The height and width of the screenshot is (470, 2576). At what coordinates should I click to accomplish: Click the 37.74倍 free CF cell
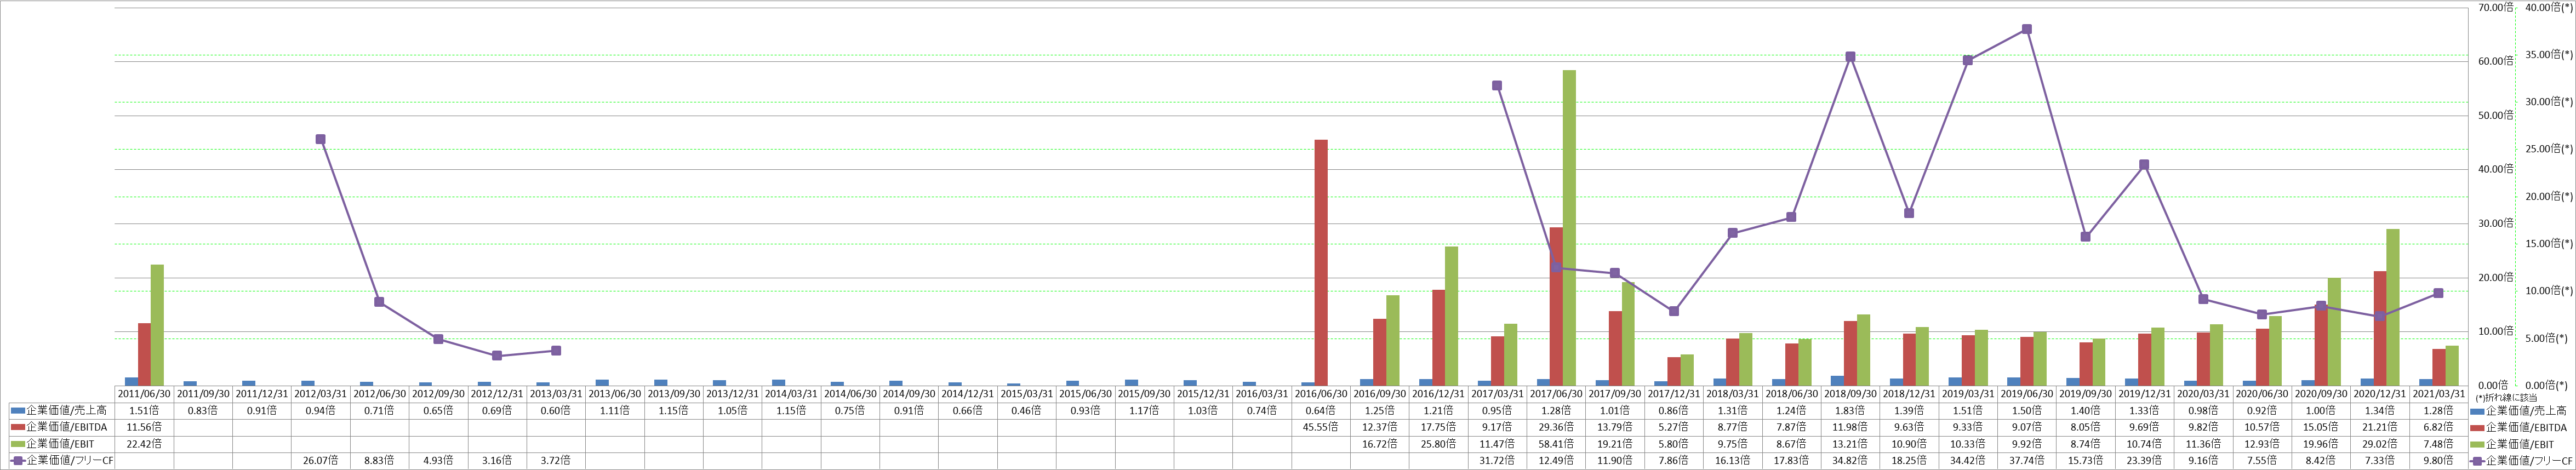pyautogui.click(x=2026, y=460)
